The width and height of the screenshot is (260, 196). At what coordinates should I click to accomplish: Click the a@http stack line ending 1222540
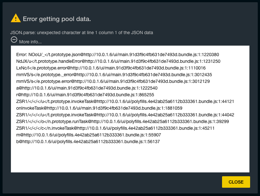[87, 88]
